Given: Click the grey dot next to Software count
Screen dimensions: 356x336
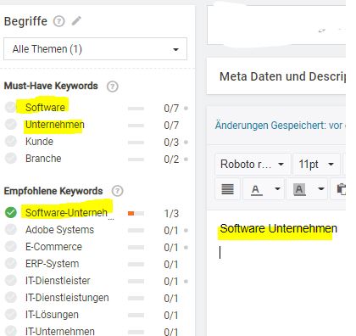Looking at the screenshot, I should coord(186,108).
